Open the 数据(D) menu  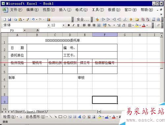pyautogui.click(x=114, y=10)
